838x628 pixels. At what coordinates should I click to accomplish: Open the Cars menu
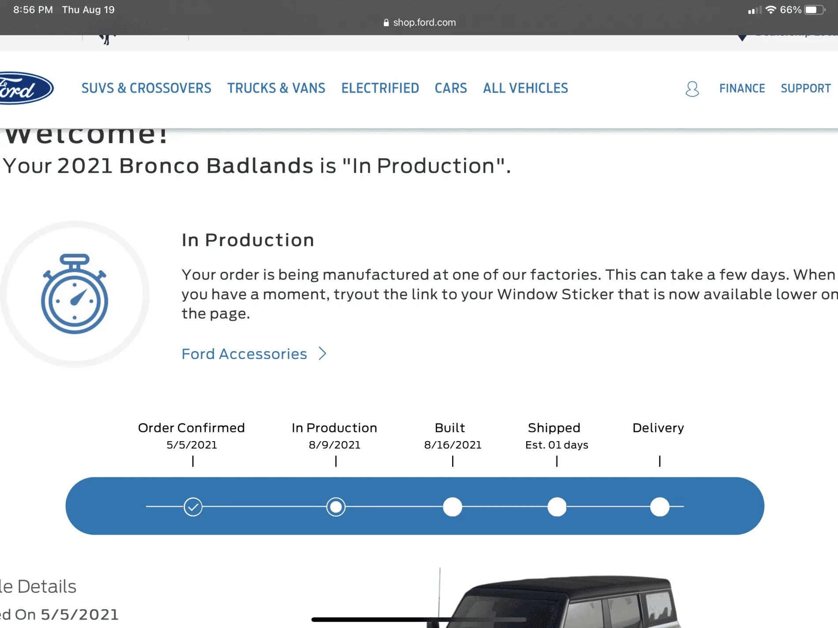pyautogui.click(x=451, y=88)
